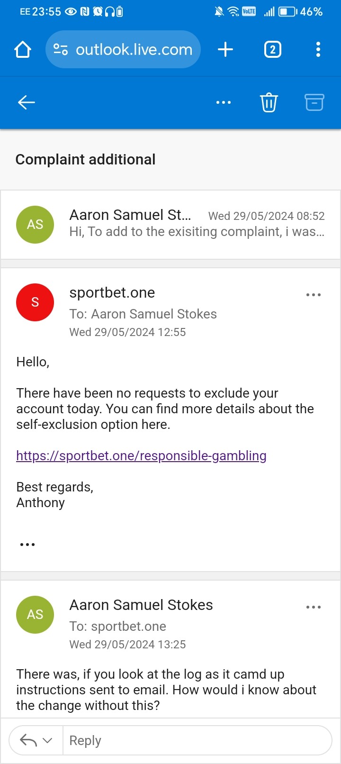Image resolution: width=341 pixels, height=764 pixels.
Task: Tap the browser home icon
Action: point(23,49)
